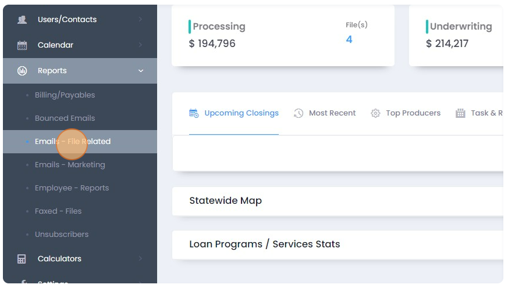
Task: Open the Calendar menu item
Action: [x=80, y=45]
